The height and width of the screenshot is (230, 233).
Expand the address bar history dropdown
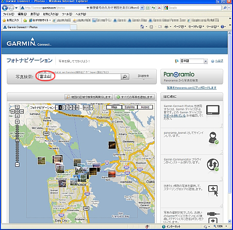(142, 8)
